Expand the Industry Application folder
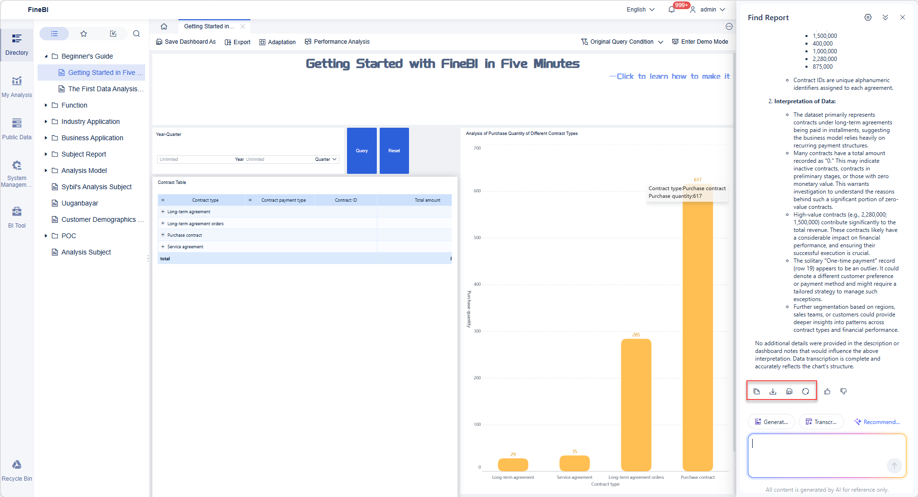The width and height of the screenshot is (918, 497). click(46, 121)
